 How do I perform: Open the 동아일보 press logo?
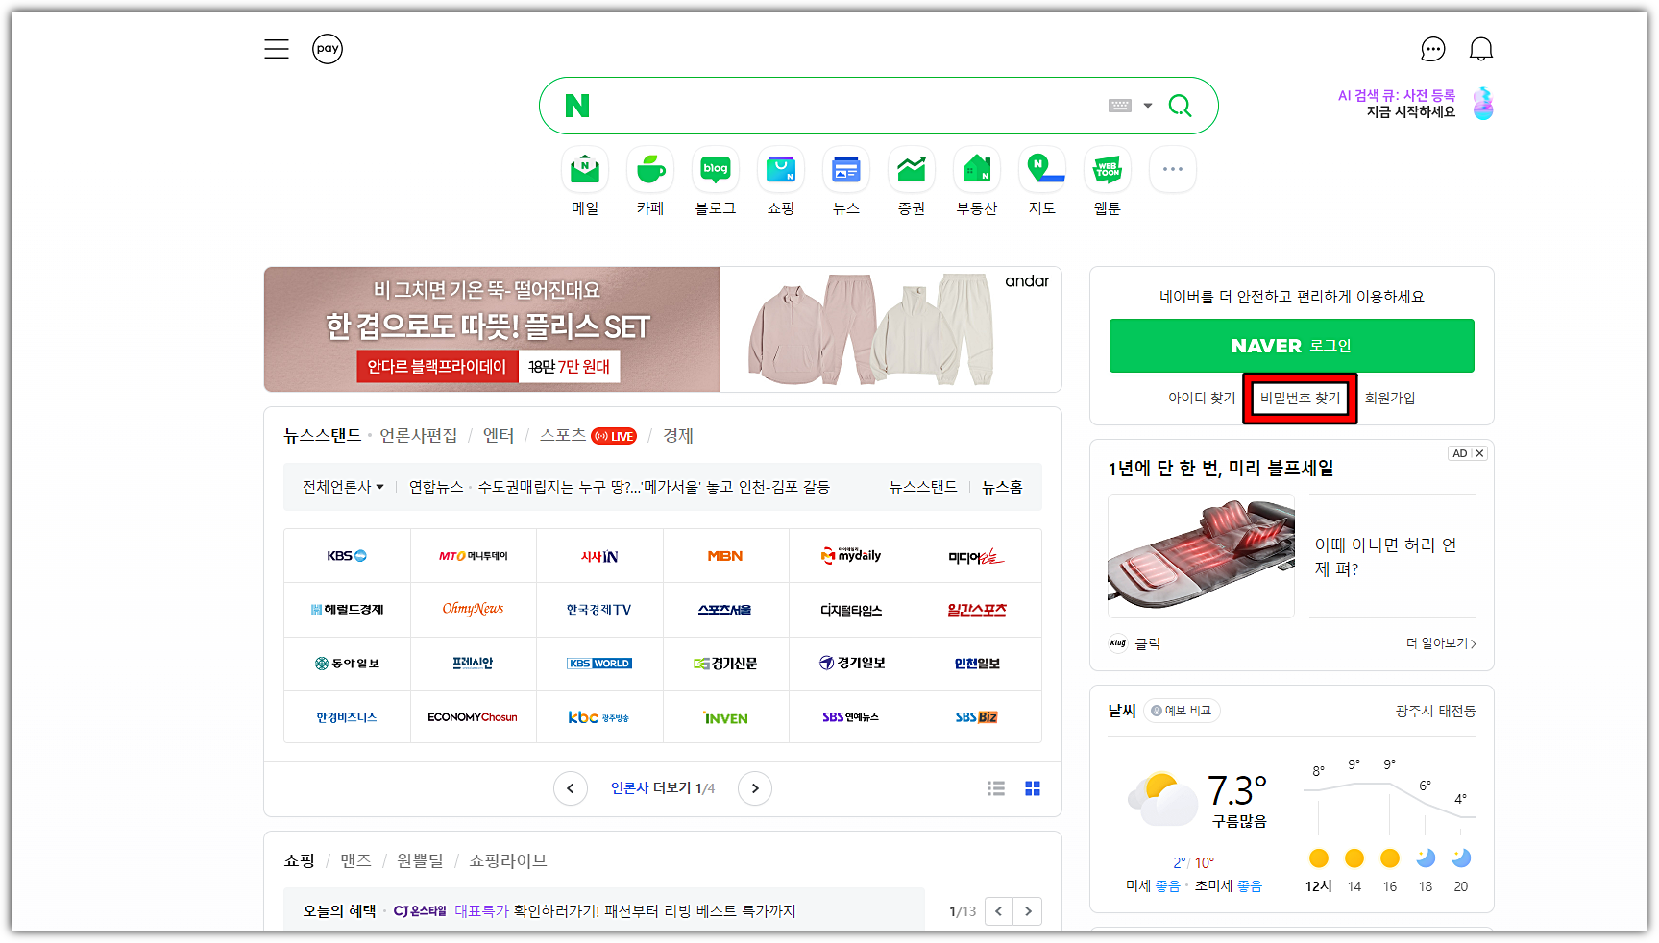coord(347,664)
